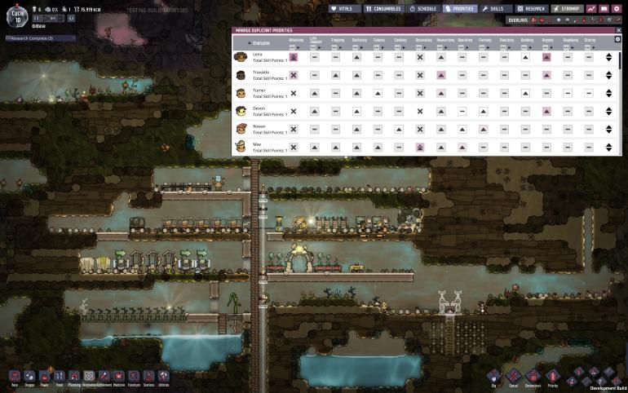Select the Deconstruct tool
The height and width of the screenshot is (393, 628).
coord(533,377)
